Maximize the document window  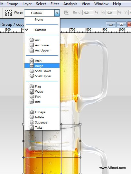(x=121, y=24)
